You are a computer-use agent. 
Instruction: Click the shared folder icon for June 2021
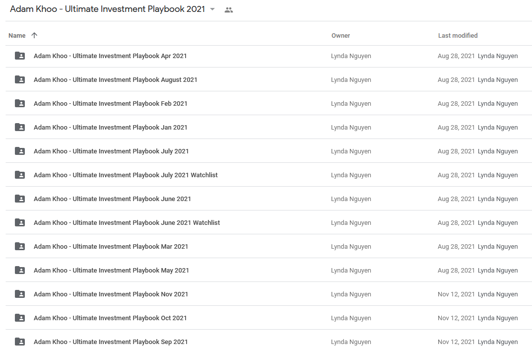pos(20,199)
